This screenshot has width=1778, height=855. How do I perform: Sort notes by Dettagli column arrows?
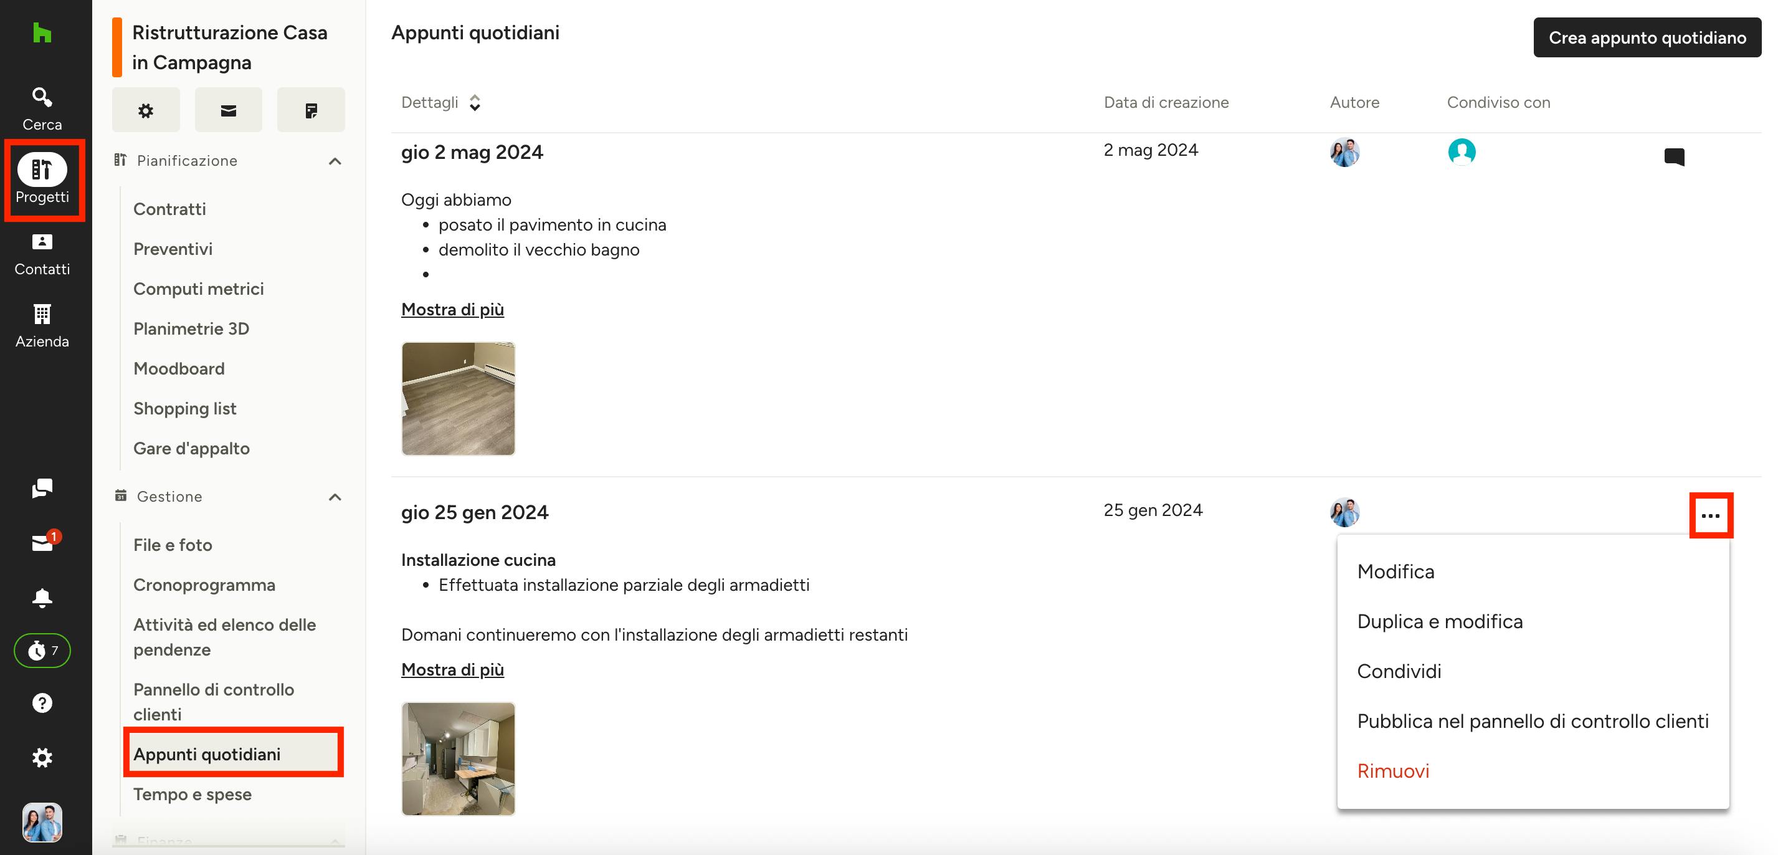(x=475, y=102)
